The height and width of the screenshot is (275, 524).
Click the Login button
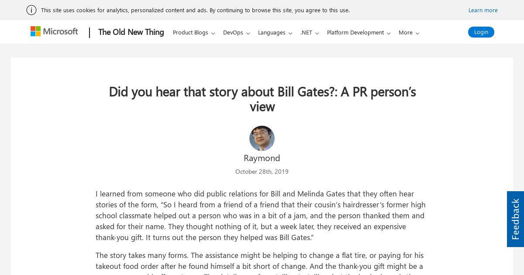click(481, 32)
